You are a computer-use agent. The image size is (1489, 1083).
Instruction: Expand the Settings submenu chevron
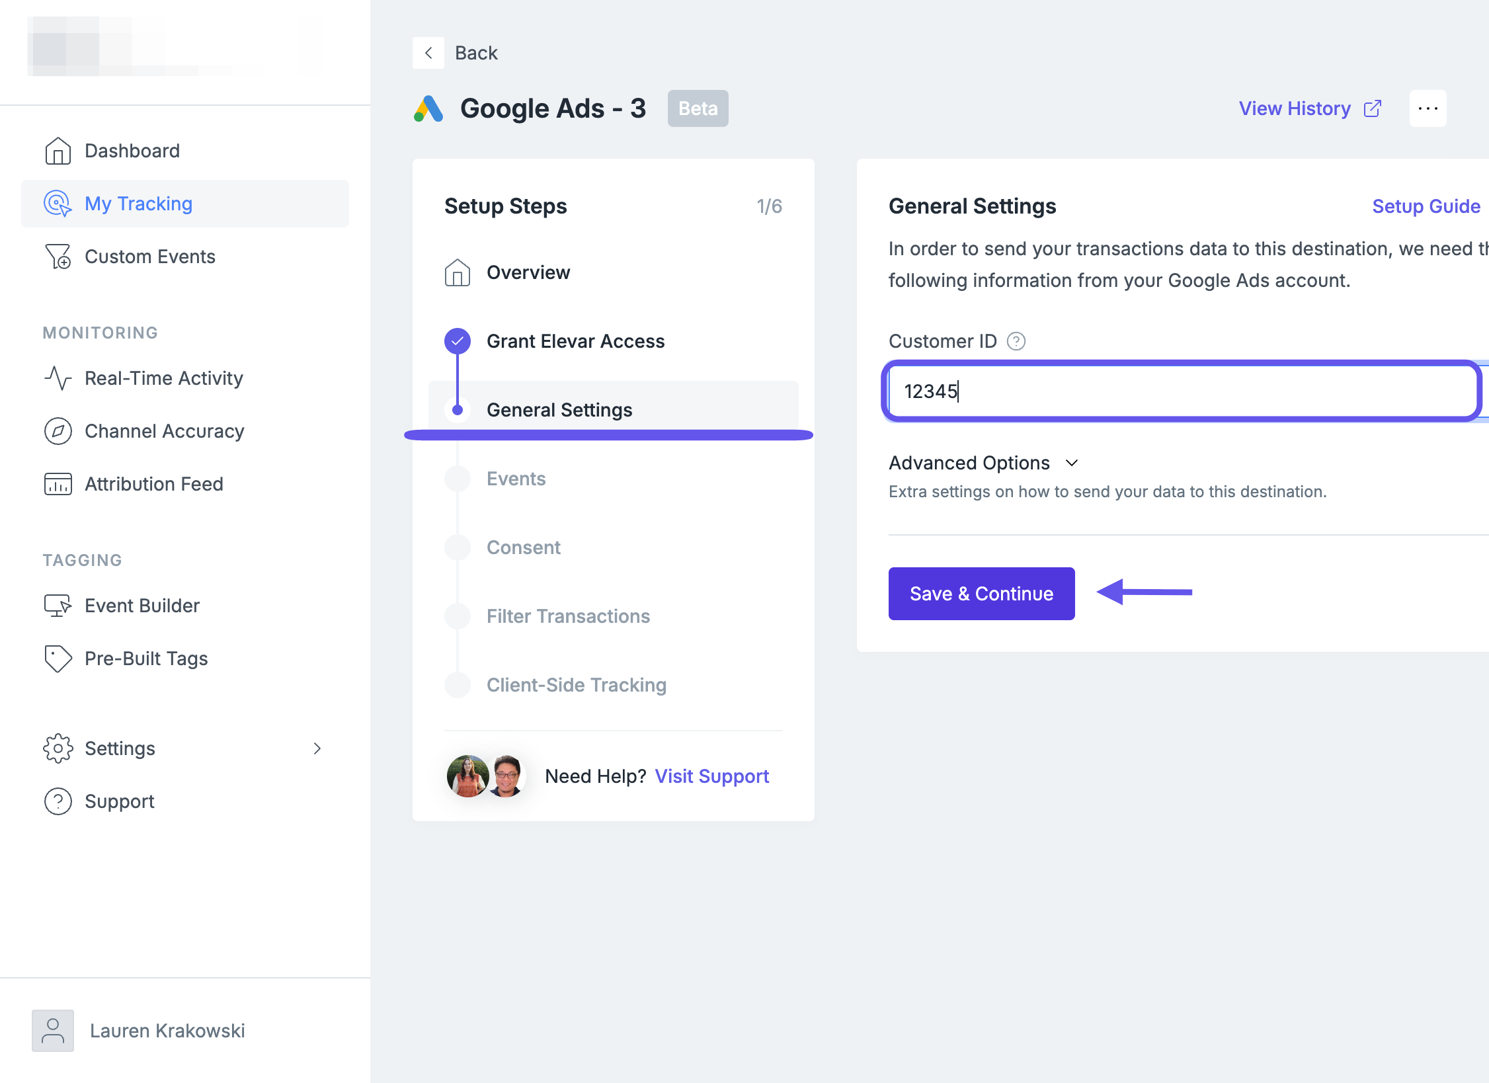(317, 748)
